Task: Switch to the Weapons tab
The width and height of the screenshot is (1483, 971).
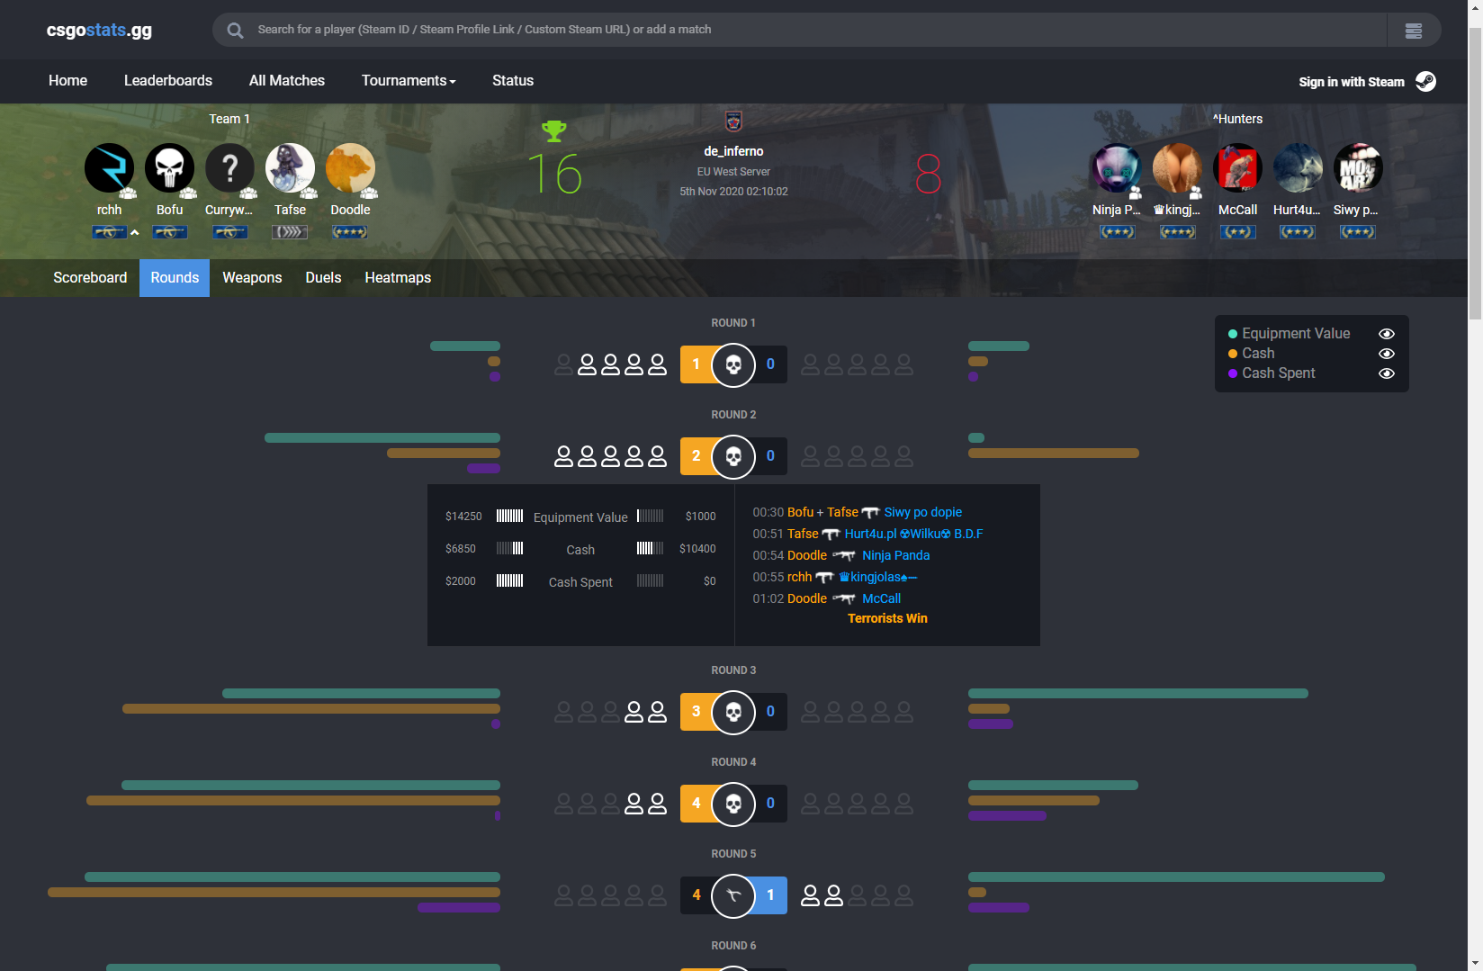Action: coord(252,278)
